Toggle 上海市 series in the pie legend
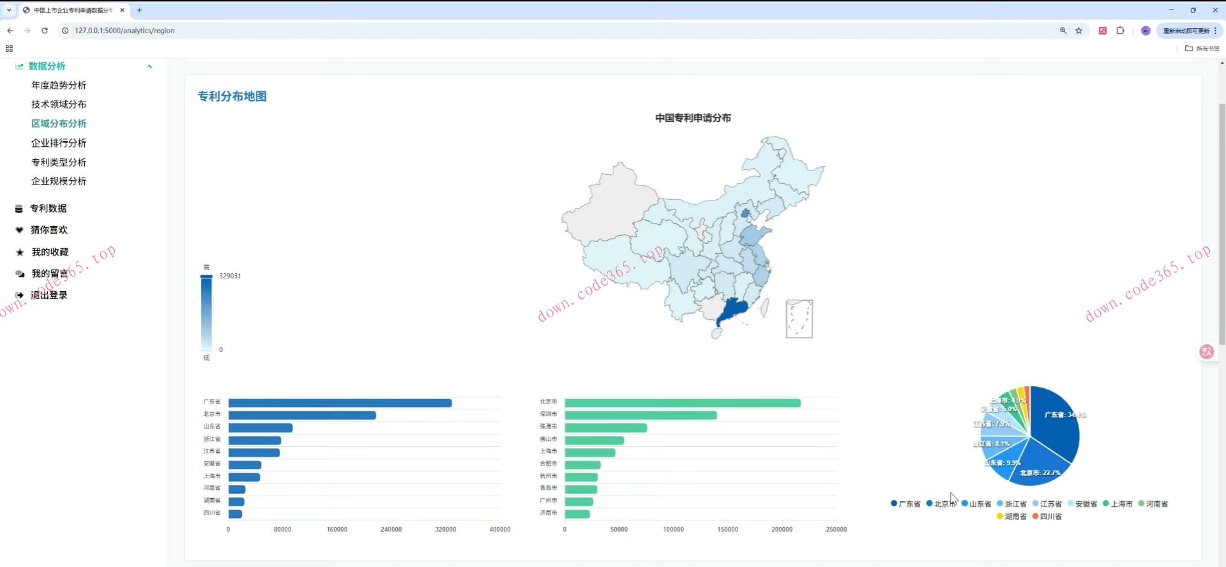This screenshot has width=1226, height=567. pyautogui.click(x=1117, y=504)
